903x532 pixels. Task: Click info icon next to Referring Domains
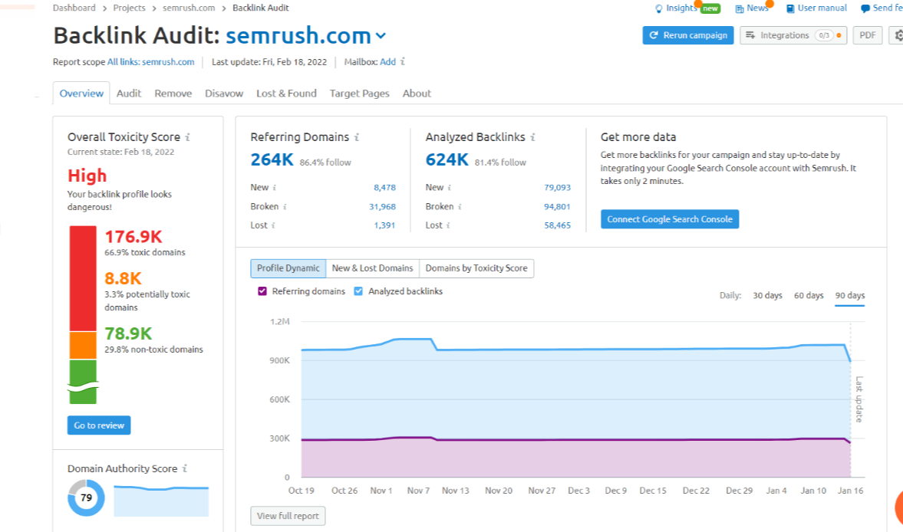coord(357,137)
